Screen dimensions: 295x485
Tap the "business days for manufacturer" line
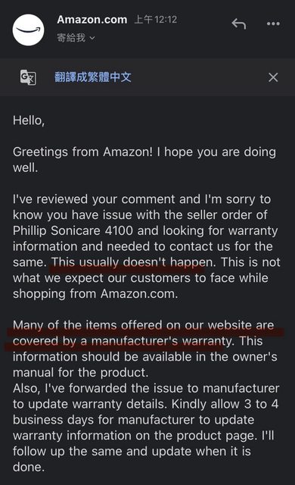pos(133,420)
